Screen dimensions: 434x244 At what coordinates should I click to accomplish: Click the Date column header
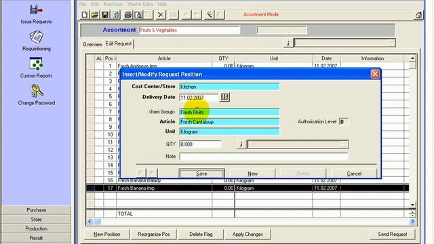tap(327, 58)
